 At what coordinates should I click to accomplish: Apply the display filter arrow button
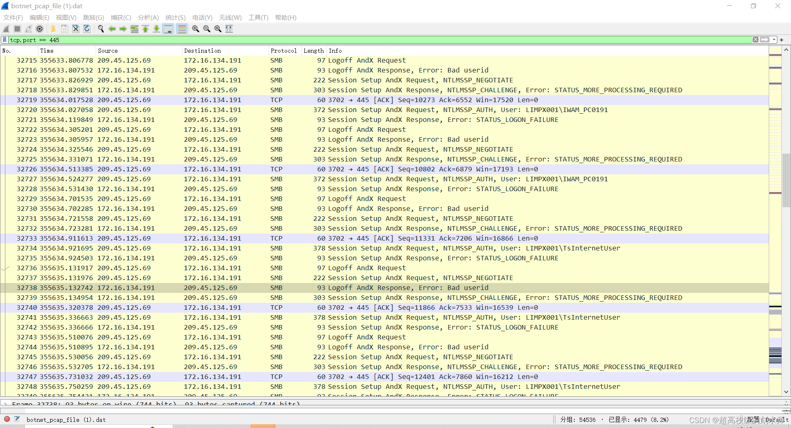pyautogui.click(x=765, y=40)
